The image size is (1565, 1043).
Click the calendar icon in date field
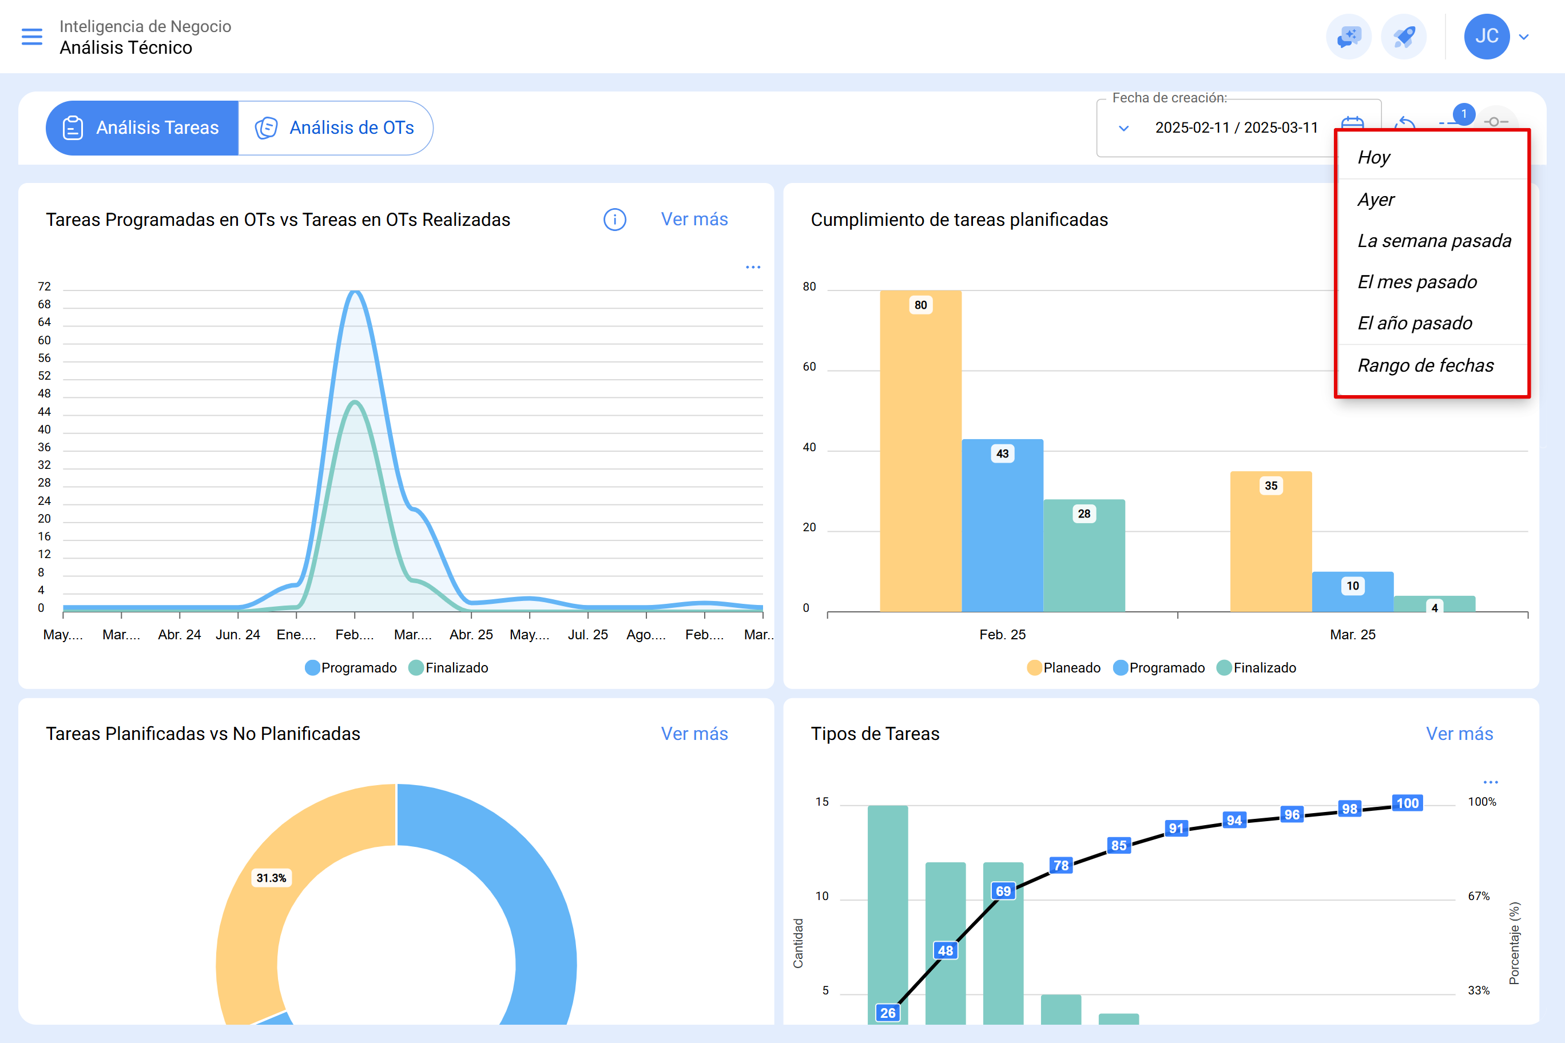point(1353,123)
